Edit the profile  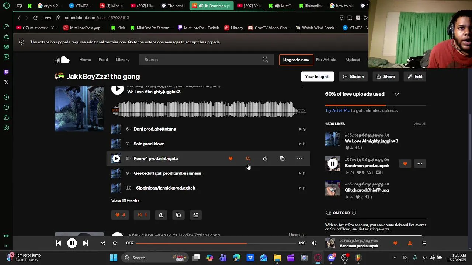(x=415, y=77)
